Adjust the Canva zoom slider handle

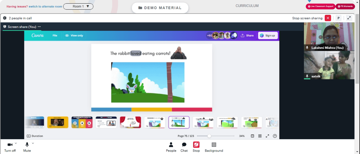(x=209, y=136)
